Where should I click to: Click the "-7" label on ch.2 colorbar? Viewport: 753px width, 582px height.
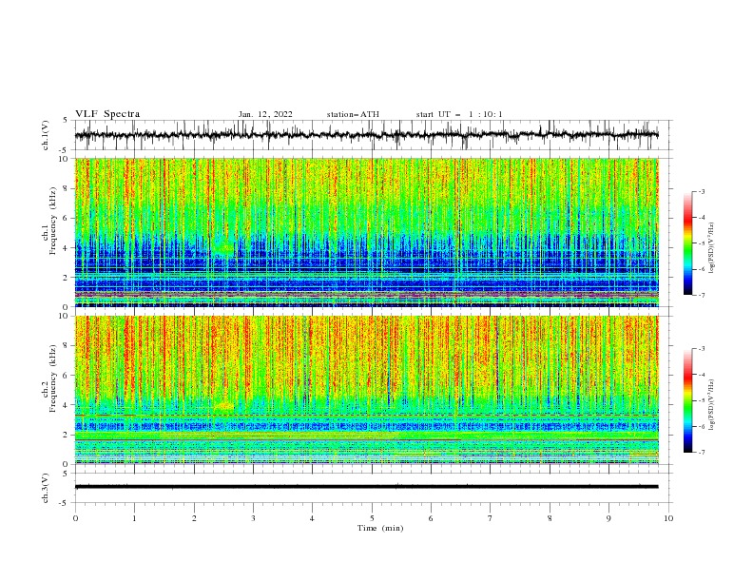point(702,453)
